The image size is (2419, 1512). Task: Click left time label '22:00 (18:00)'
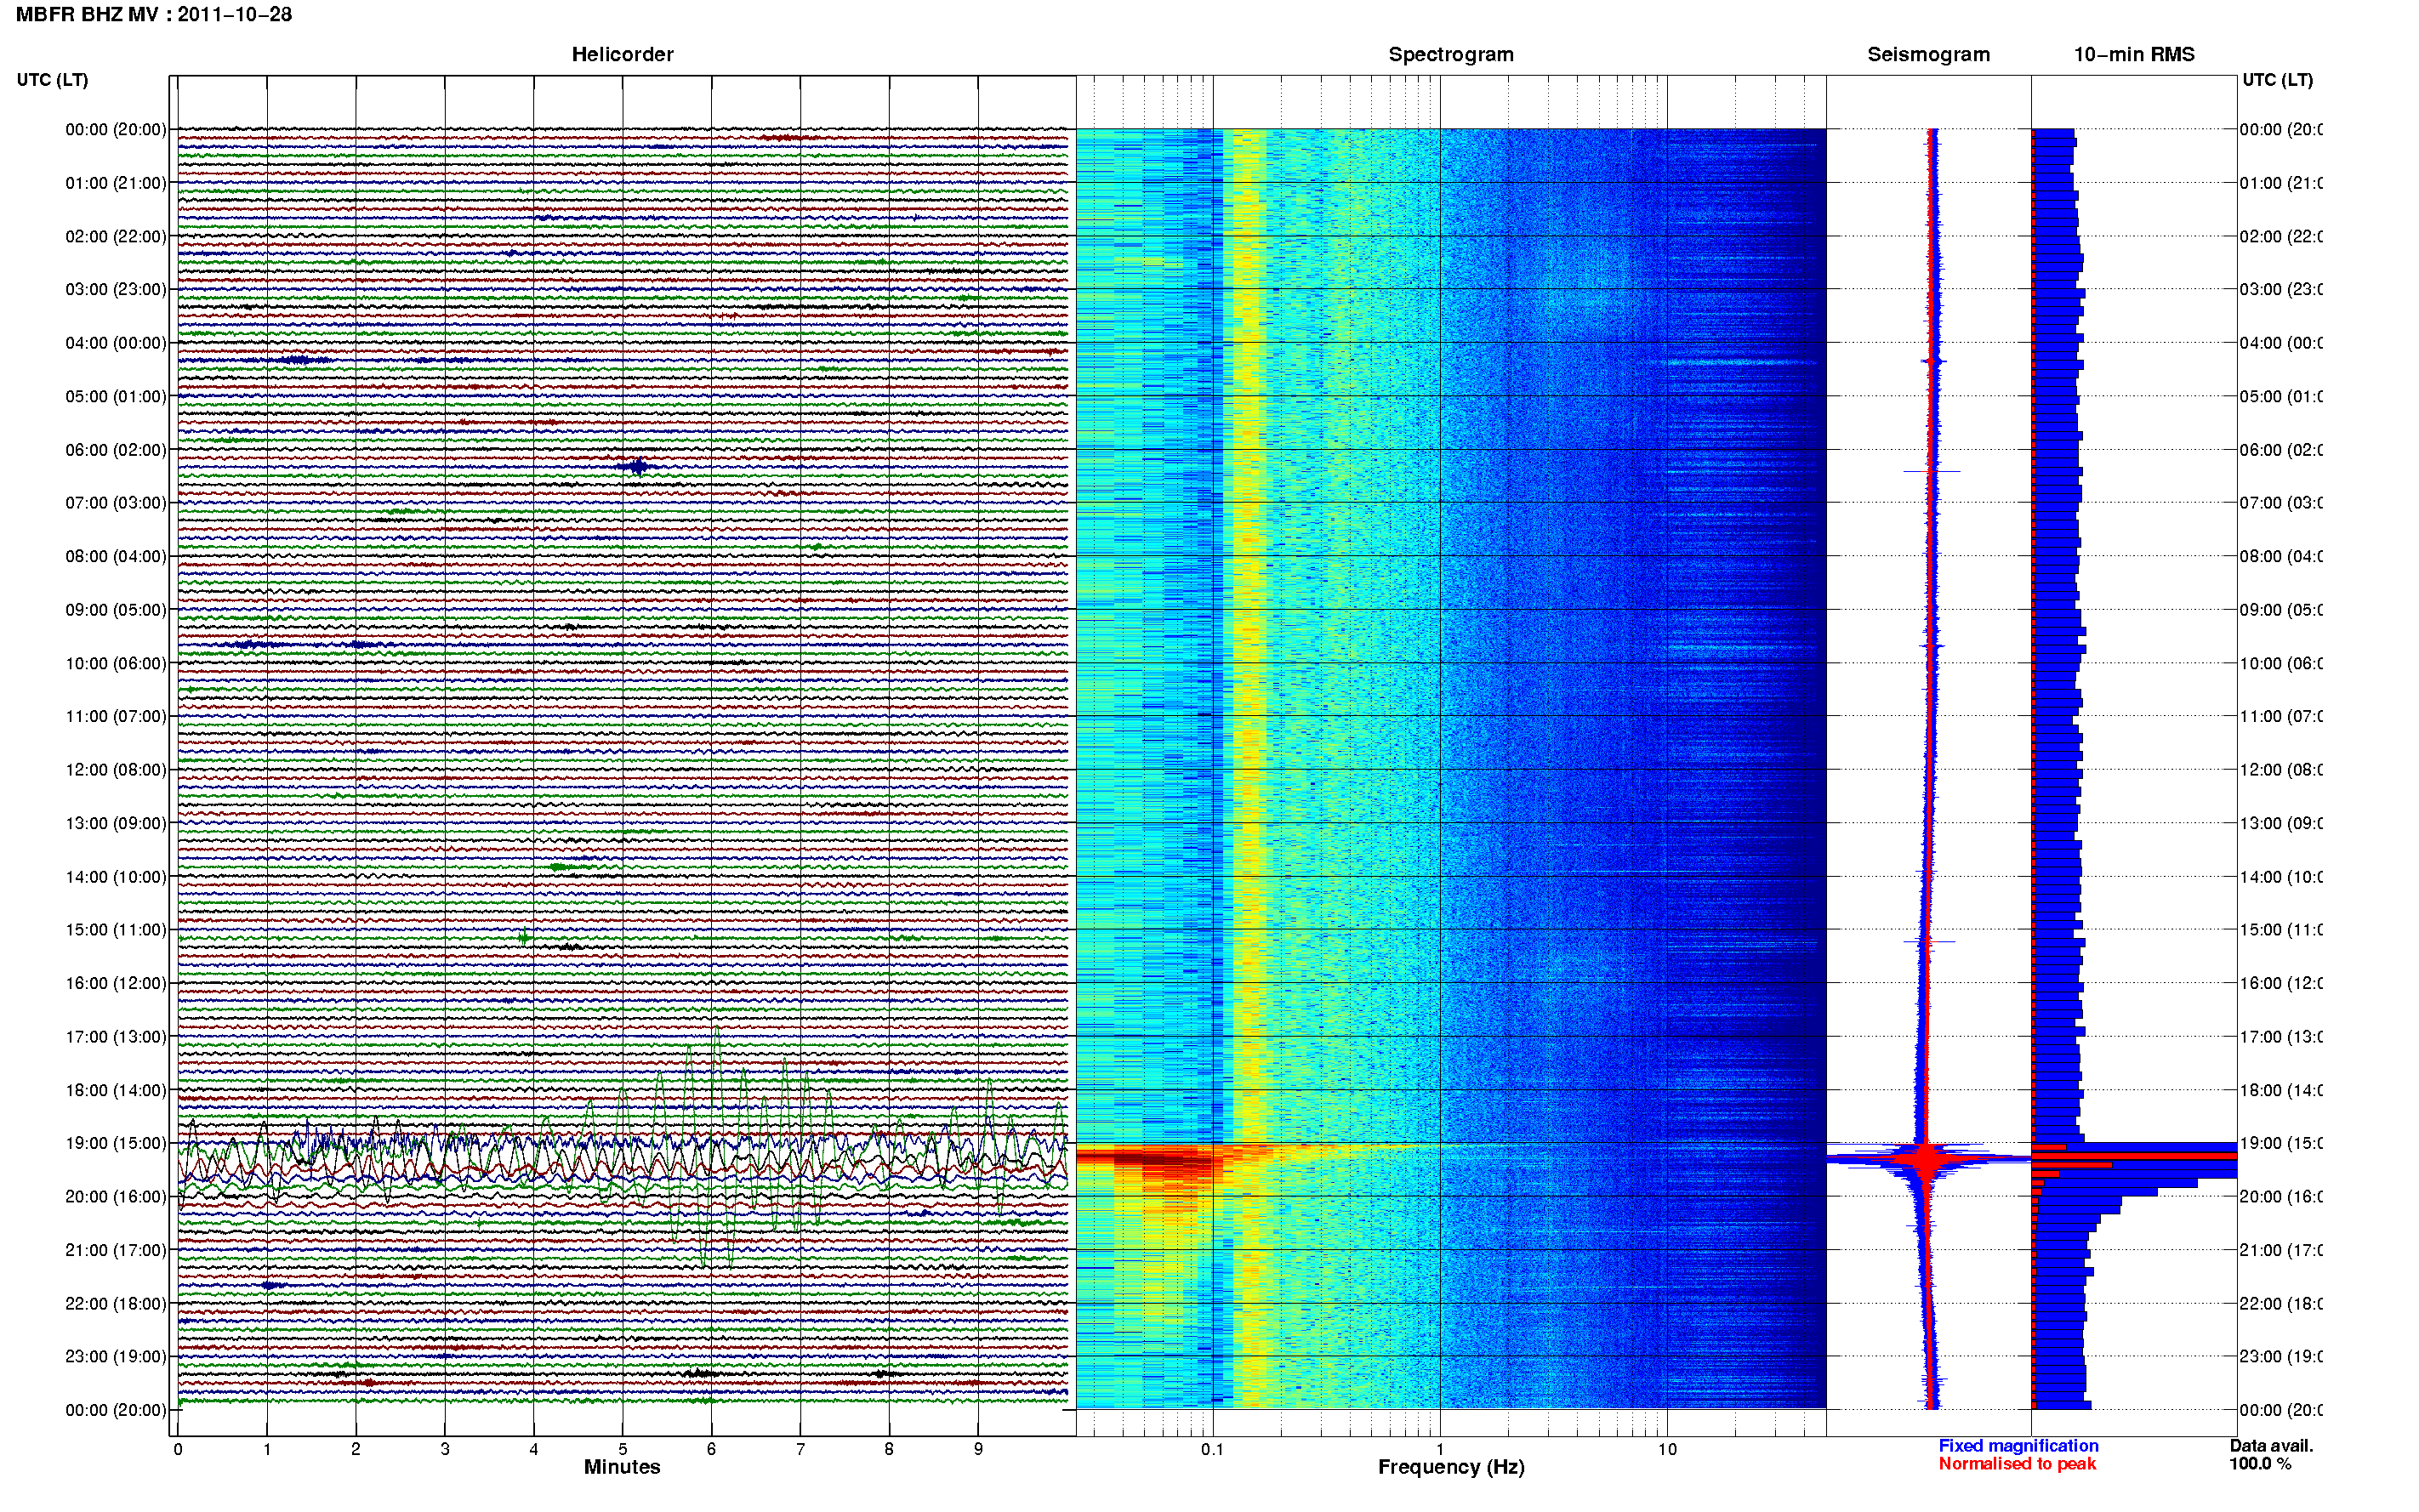tap(116, 1303)
